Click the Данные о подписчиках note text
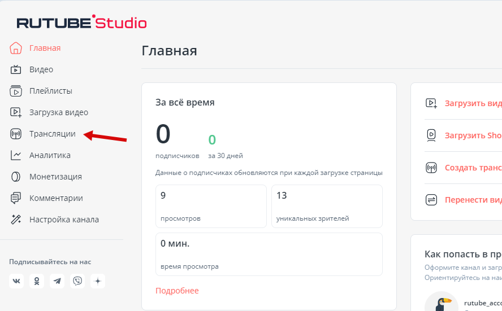 point(269,173)
